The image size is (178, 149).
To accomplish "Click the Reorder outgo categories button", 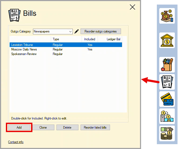I will [101, 31].
